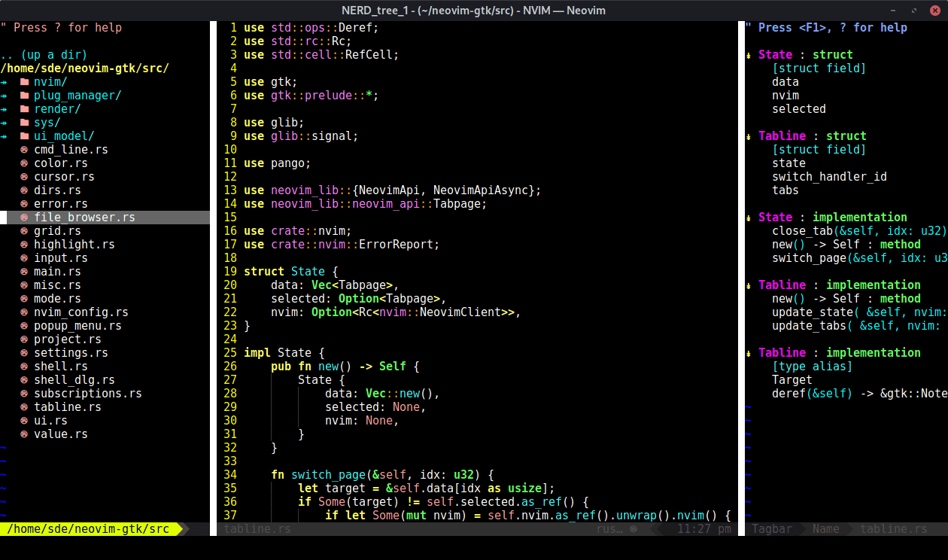This screenshot has width=948, height=560.
Task: Expand the nvim/ directory arrow
Action: [x=4, y=82]
